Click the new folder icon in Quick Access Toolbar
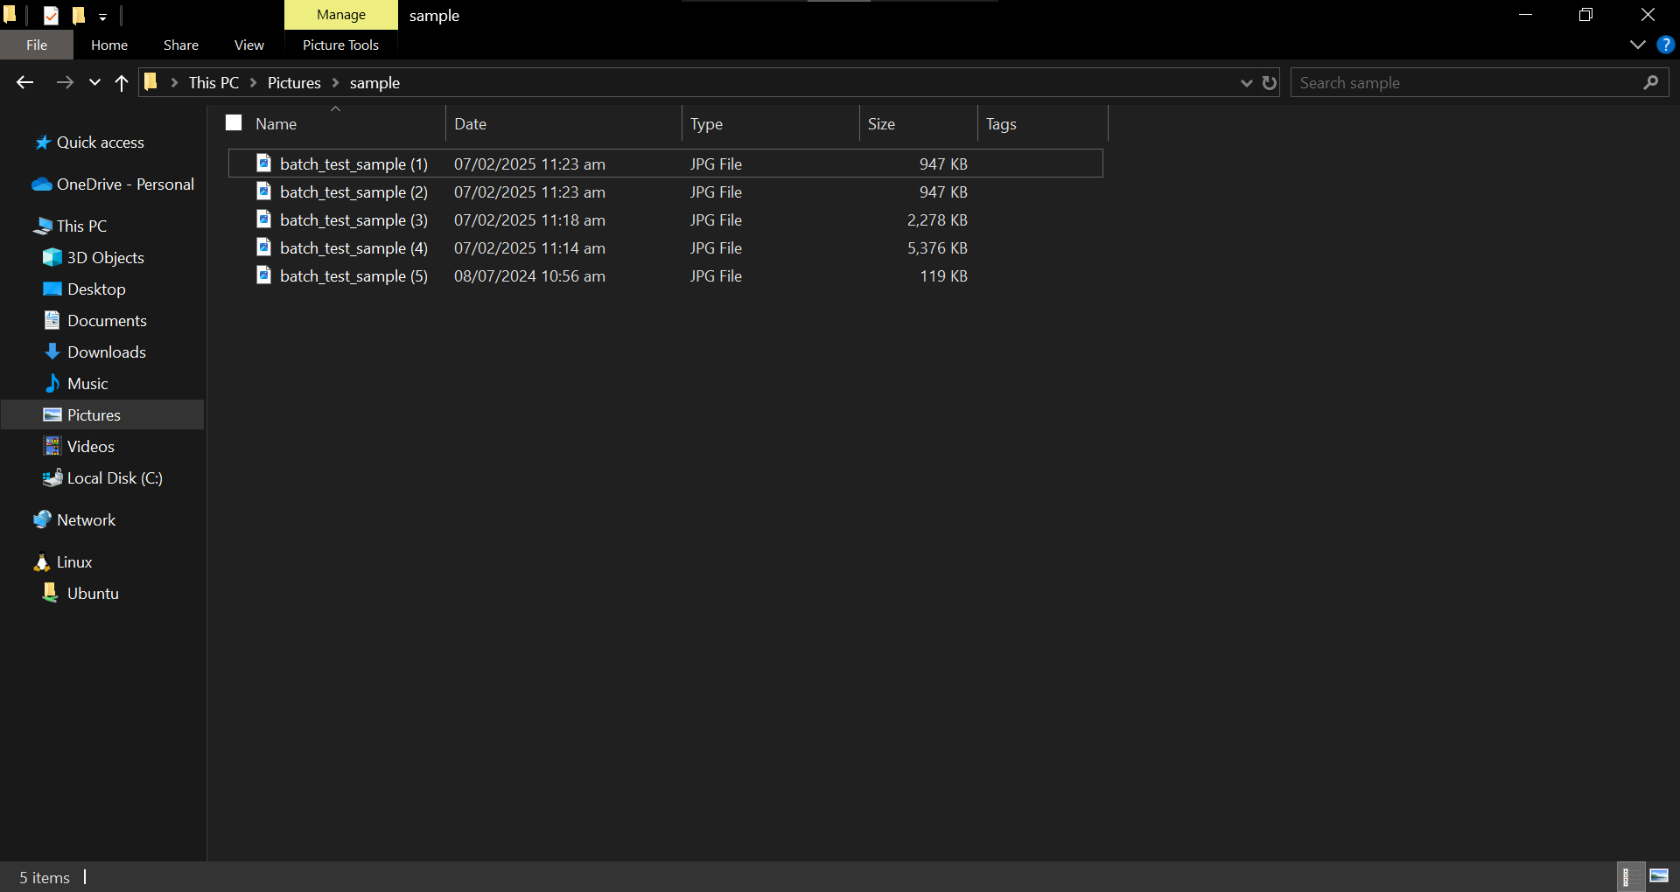 pyautogui.click(x=79, y=15)
